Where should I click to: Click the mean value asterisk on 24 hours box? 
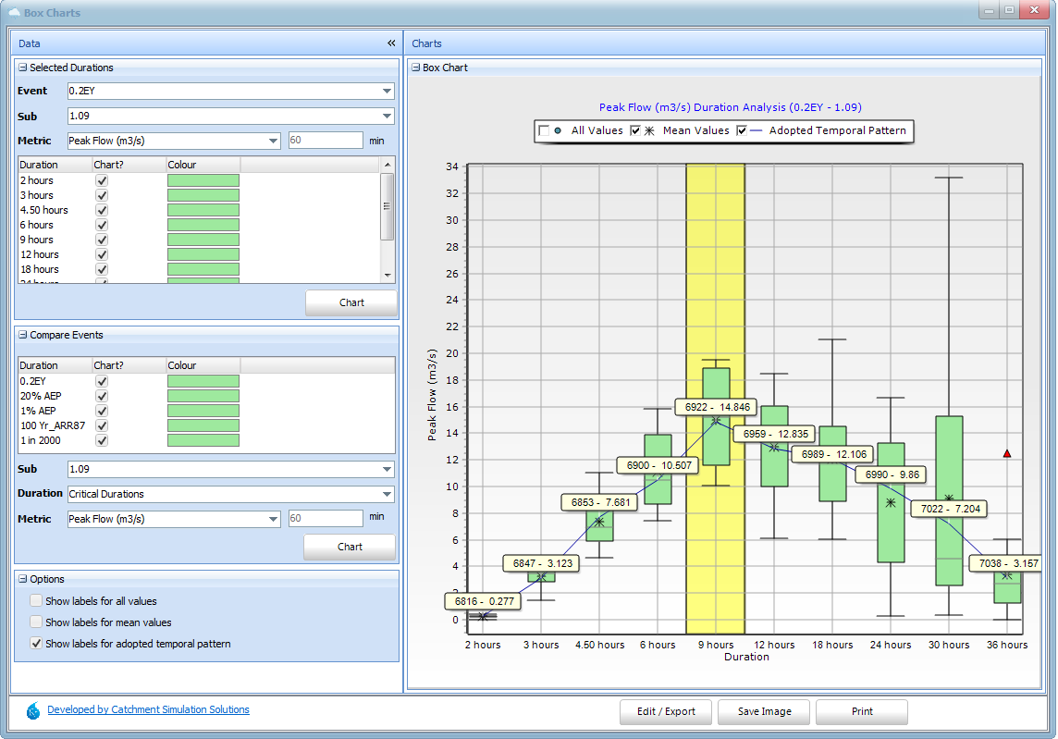pyautogui.click(x=891, y=503)
